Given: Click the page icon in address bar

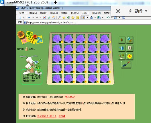Looking at the screenshot, I should click(x=25, y=22).
